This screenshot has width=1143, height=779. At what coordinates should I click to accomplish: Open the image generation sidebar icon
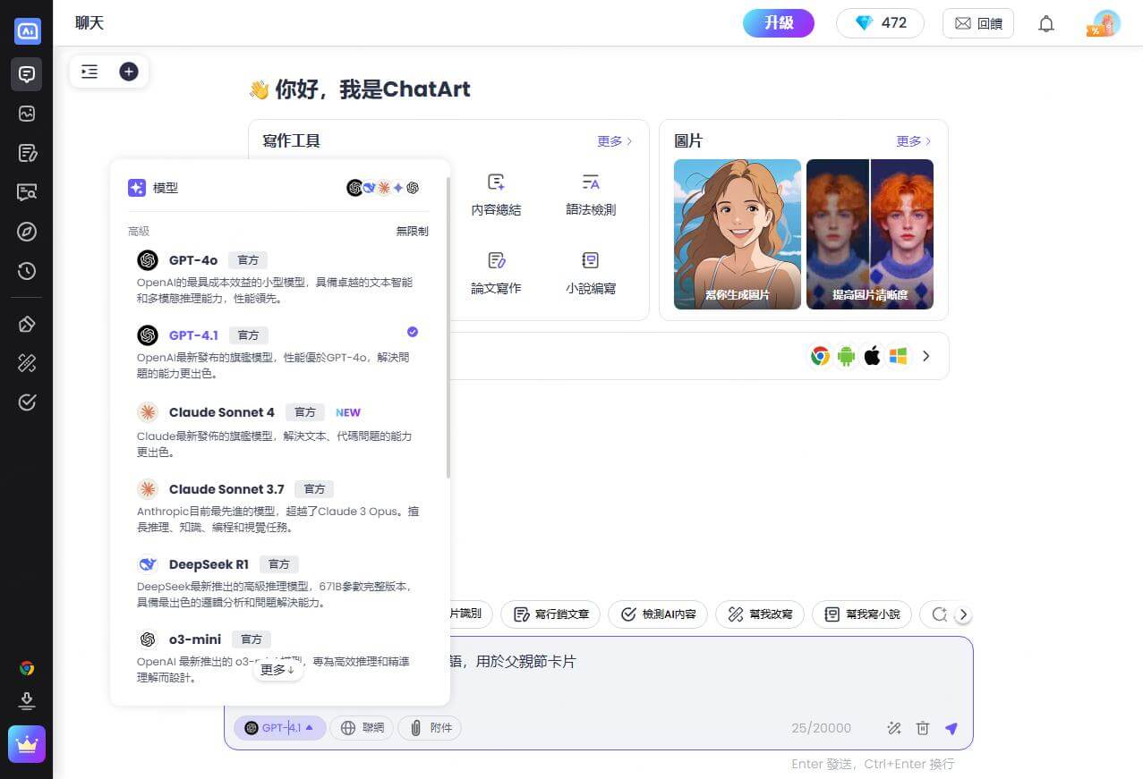tap(27, 114)
